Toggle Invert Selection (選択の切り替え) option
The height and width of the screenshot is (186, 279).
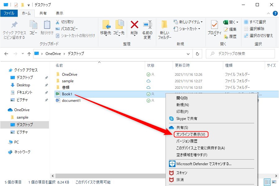pyautogui.click(x=258, y=36)
